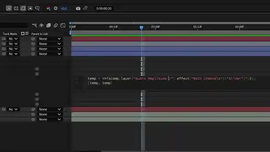Toggle the Motion Blur switch icon
The width and height of the screenshot is (270, 152).
[55, 25]
